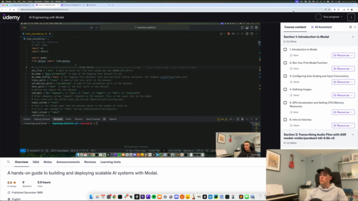The height and width of the screenshot is (201, 358).
Task: Collapse Section 1: Introduction to Modal
Action: 353,37
